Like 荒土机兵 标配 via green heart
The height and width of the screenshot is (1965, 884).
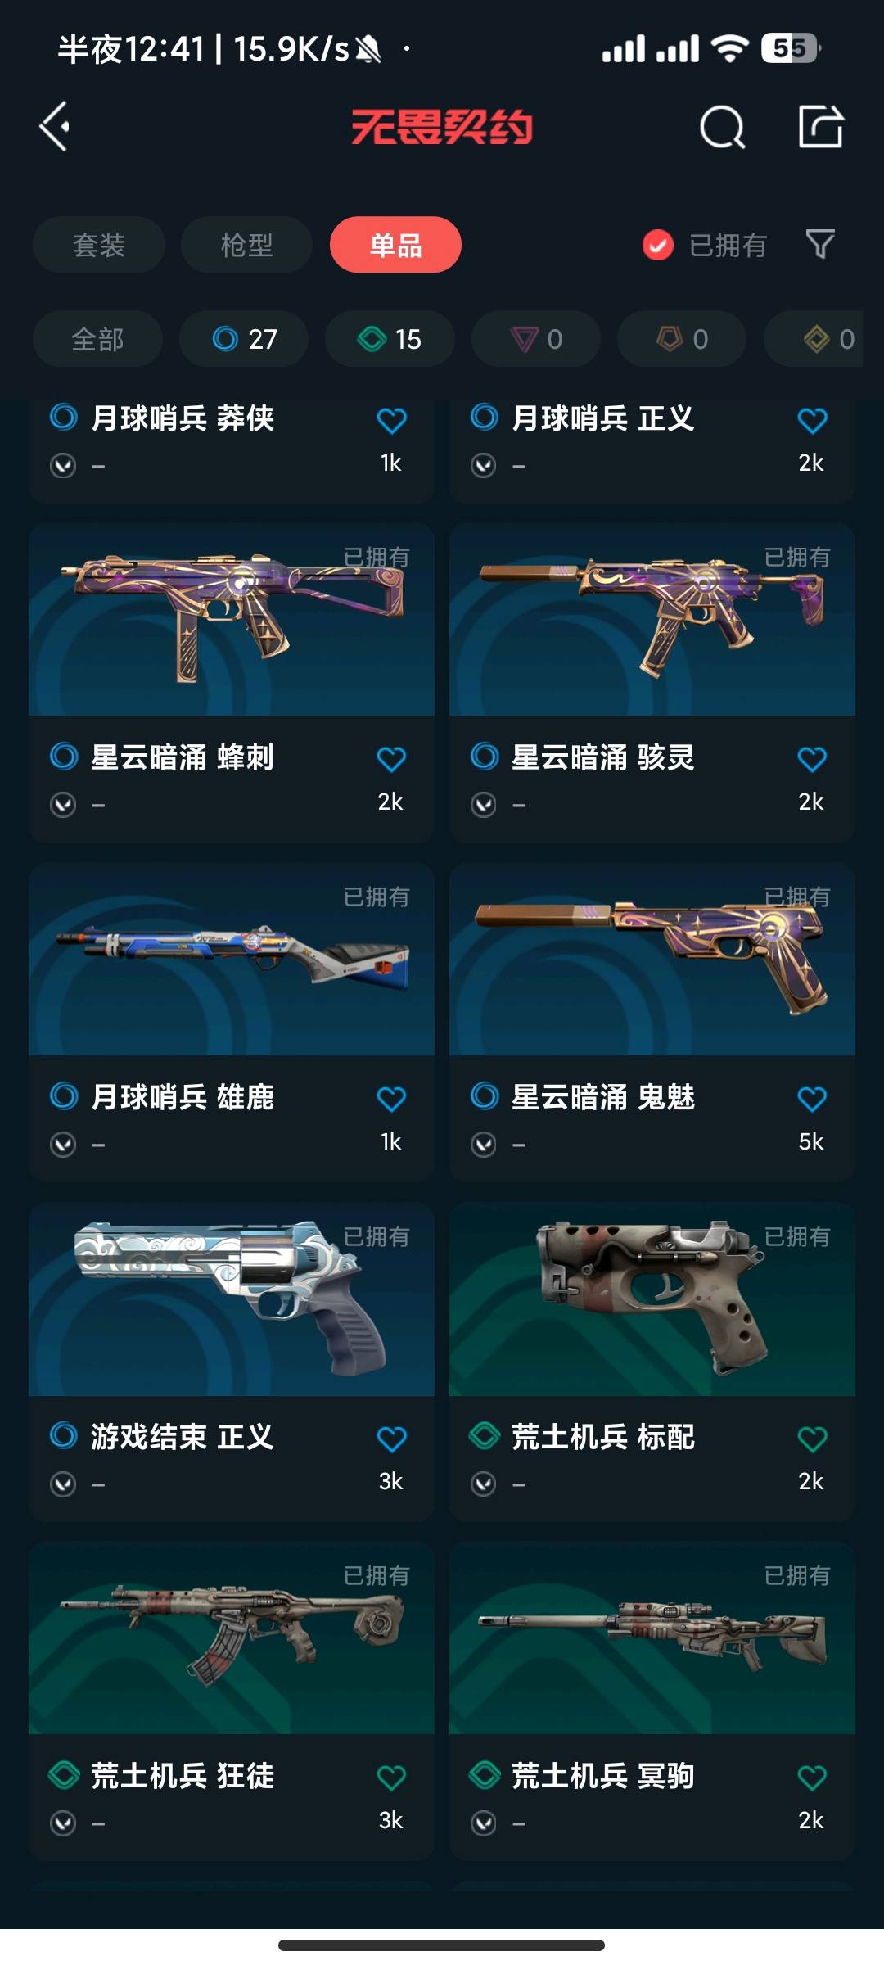[812, 1439]
